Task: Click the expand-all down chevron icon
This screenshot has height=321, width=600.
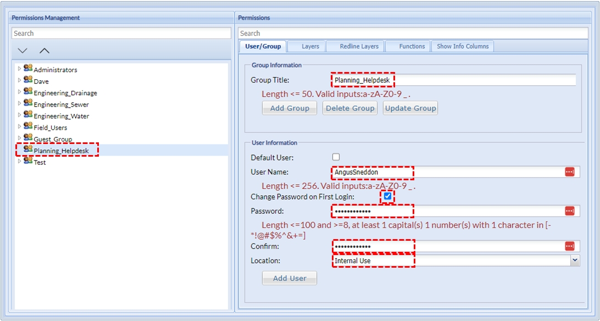Action: [x=23, y=51]
